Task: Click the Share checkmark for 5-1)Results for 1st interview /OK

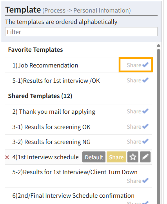Action: [x=138, y=80]
